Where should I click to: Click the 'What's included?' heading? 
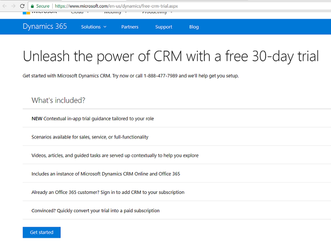click(x=58, y=100)
